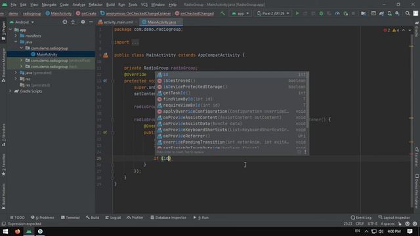Image resolution: width=420 pixels, height=236 pixels.
Task: Open completion popup options menu
Action: point(305,152)
